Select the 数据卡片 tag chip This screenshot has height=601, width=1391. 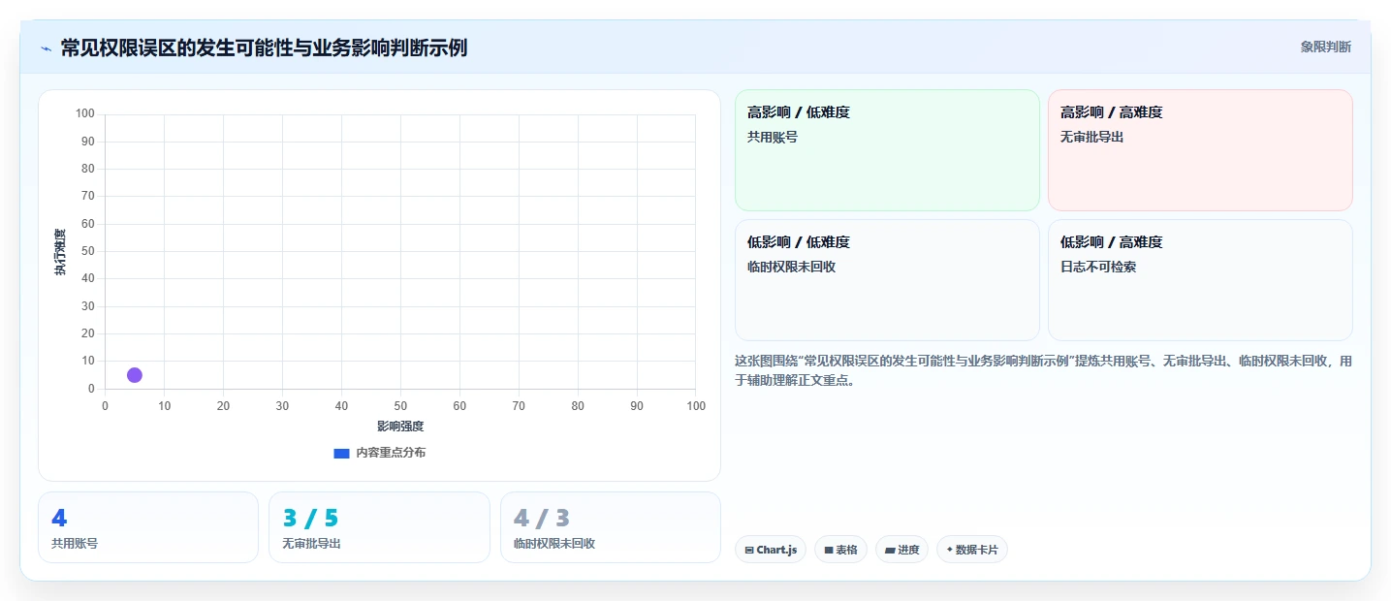pos(972,550)
